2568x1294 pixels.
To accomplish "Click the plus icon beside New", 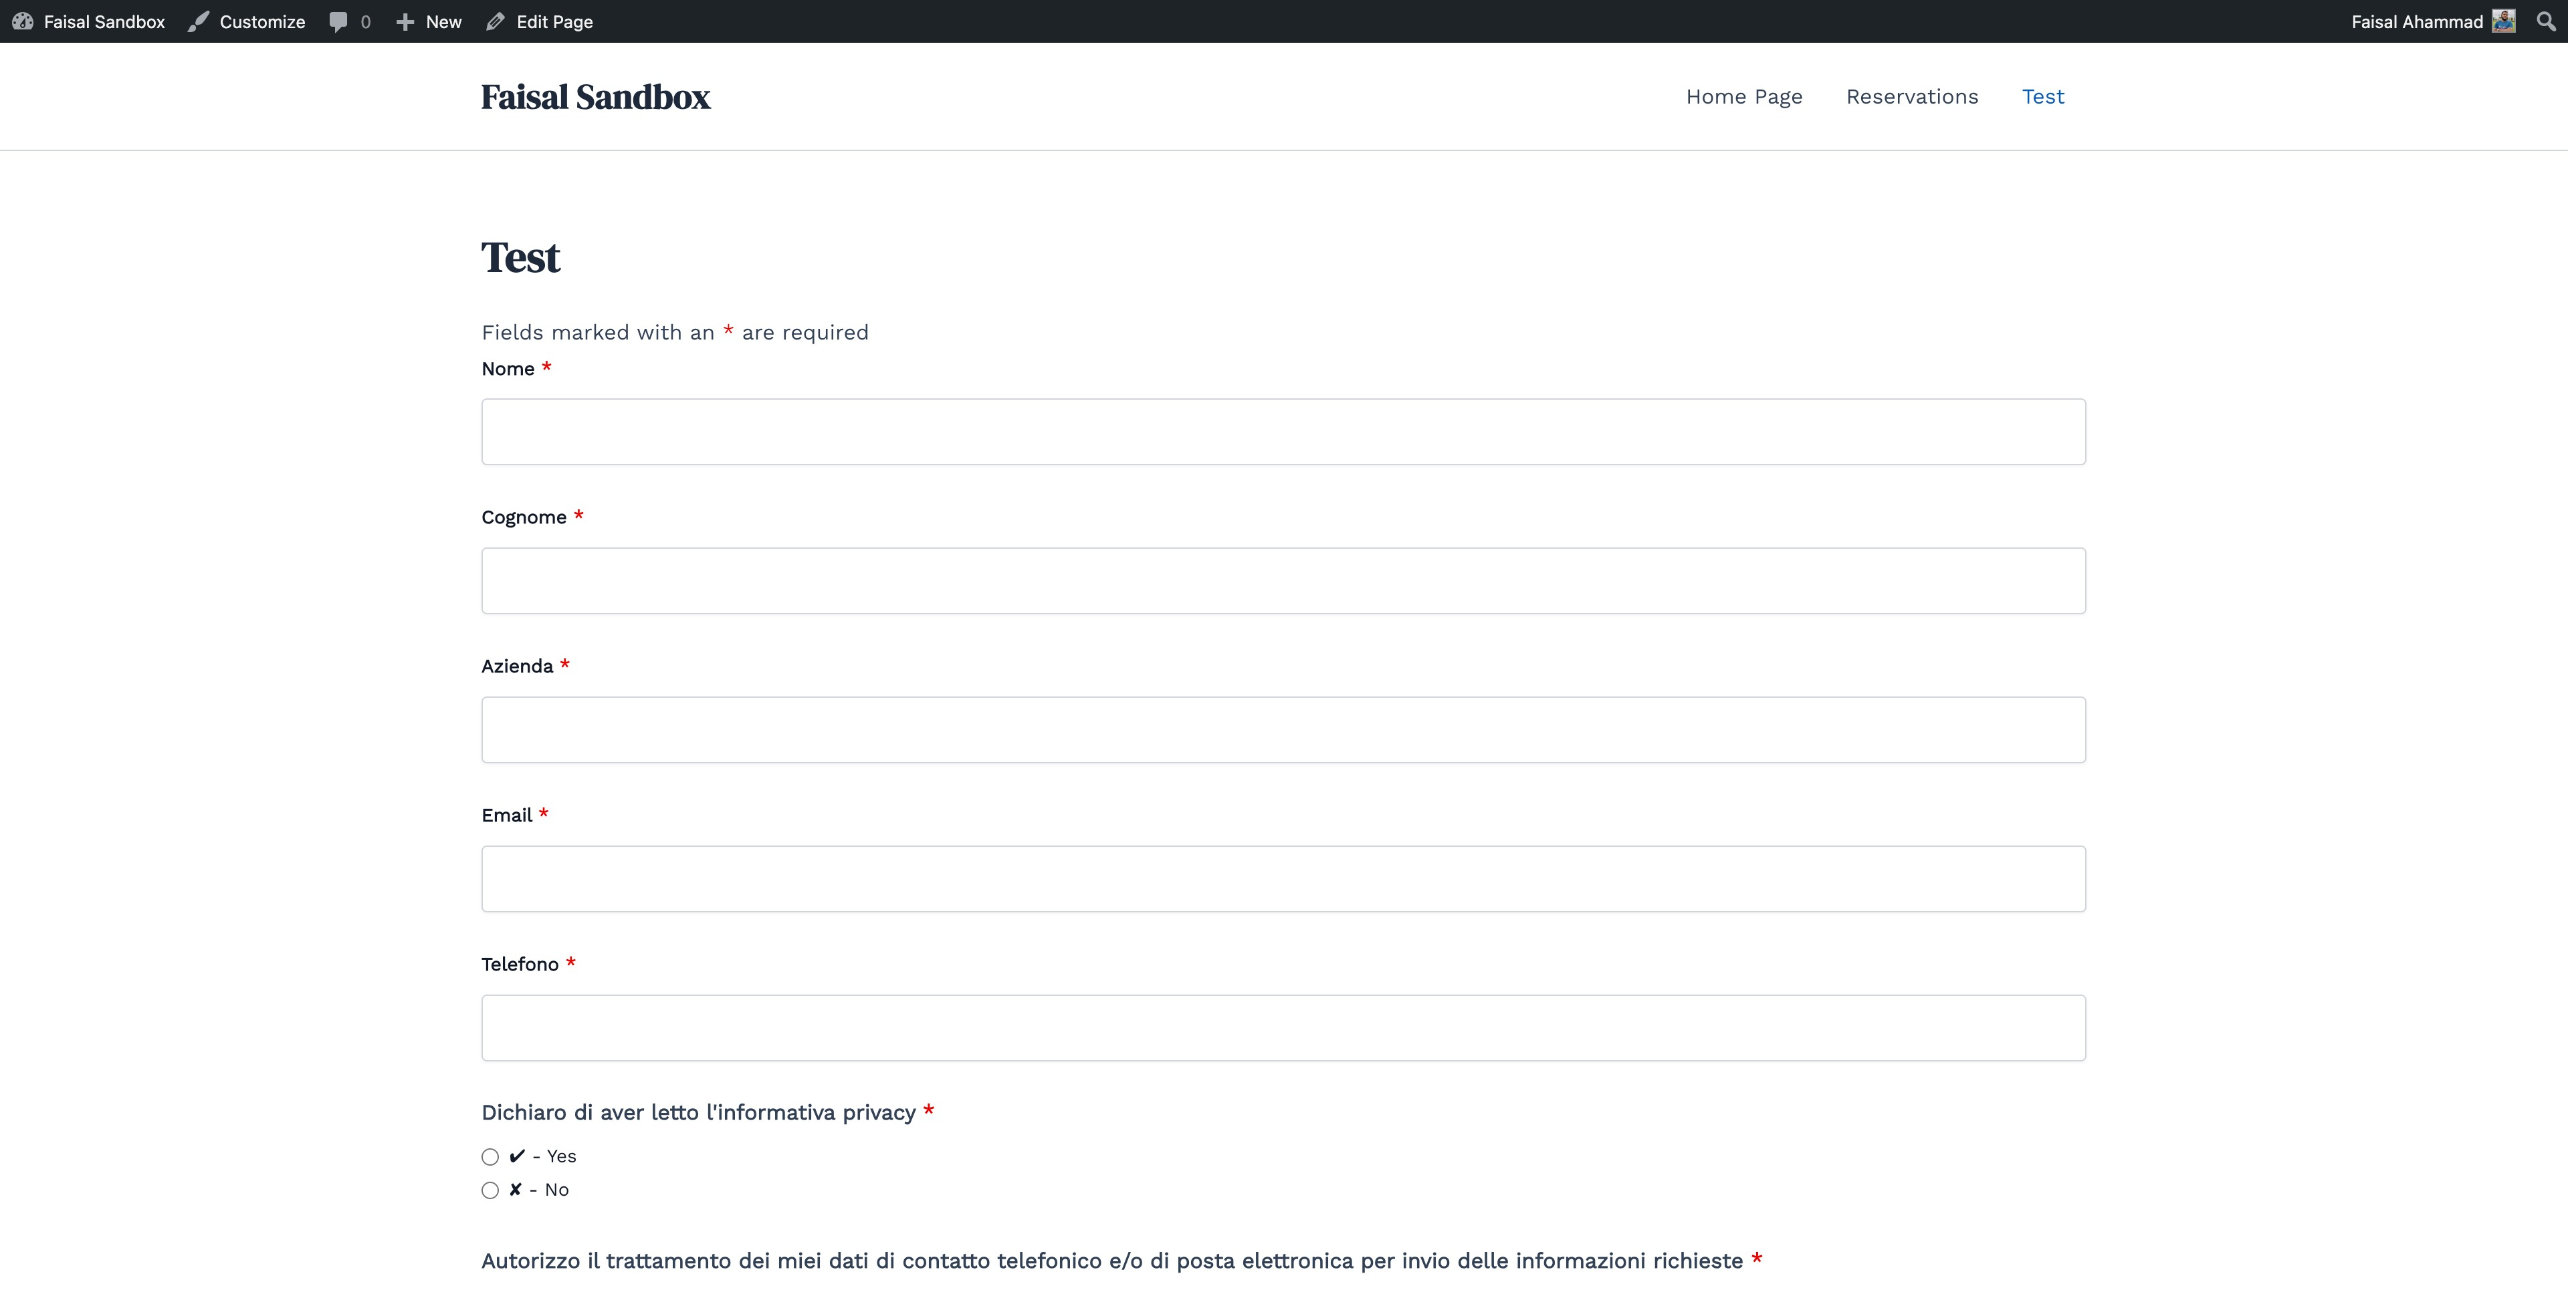I will [x=405, y=21].
